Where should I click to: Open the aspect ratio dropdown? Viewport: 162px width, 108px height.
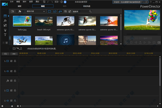(x=57, y=2)
